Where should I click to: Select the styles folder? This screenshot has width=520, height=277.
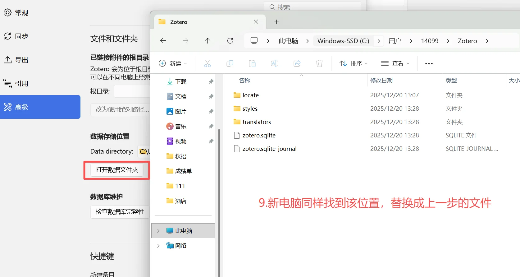[250, 108]
